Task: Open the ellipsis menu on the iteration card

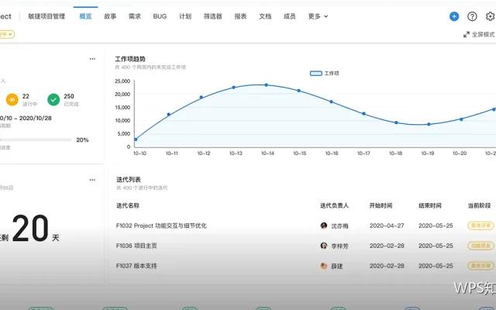Action: pyautogui.click(x=92, y=59)
